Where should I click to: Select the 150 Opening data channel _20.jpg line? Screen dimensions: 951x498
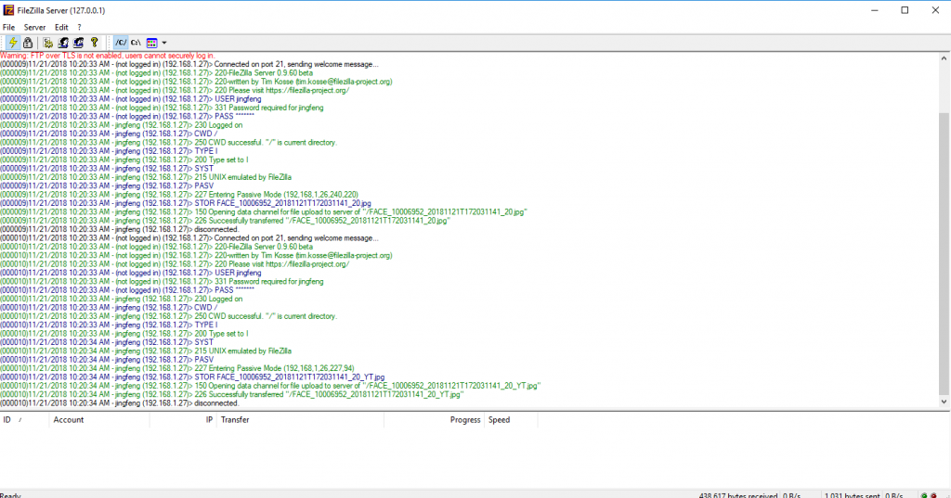[x=264, y=212]
